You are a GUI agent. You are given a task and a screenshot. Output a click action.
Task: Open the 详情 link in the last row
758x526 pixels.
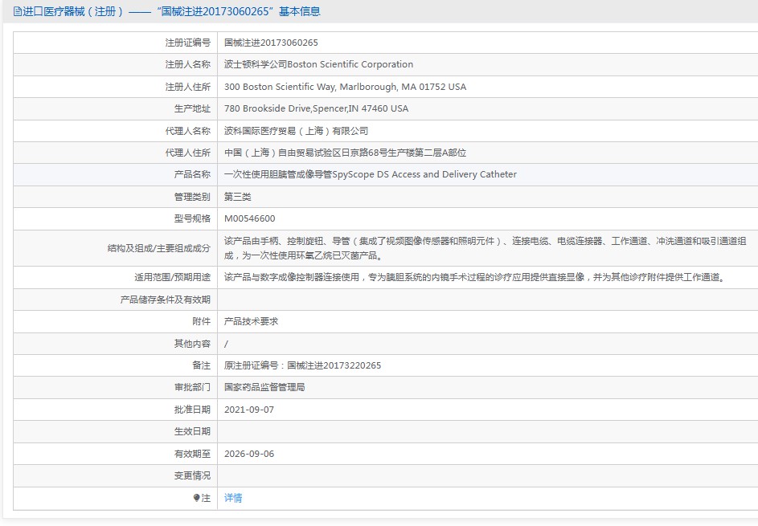(233, 498)
